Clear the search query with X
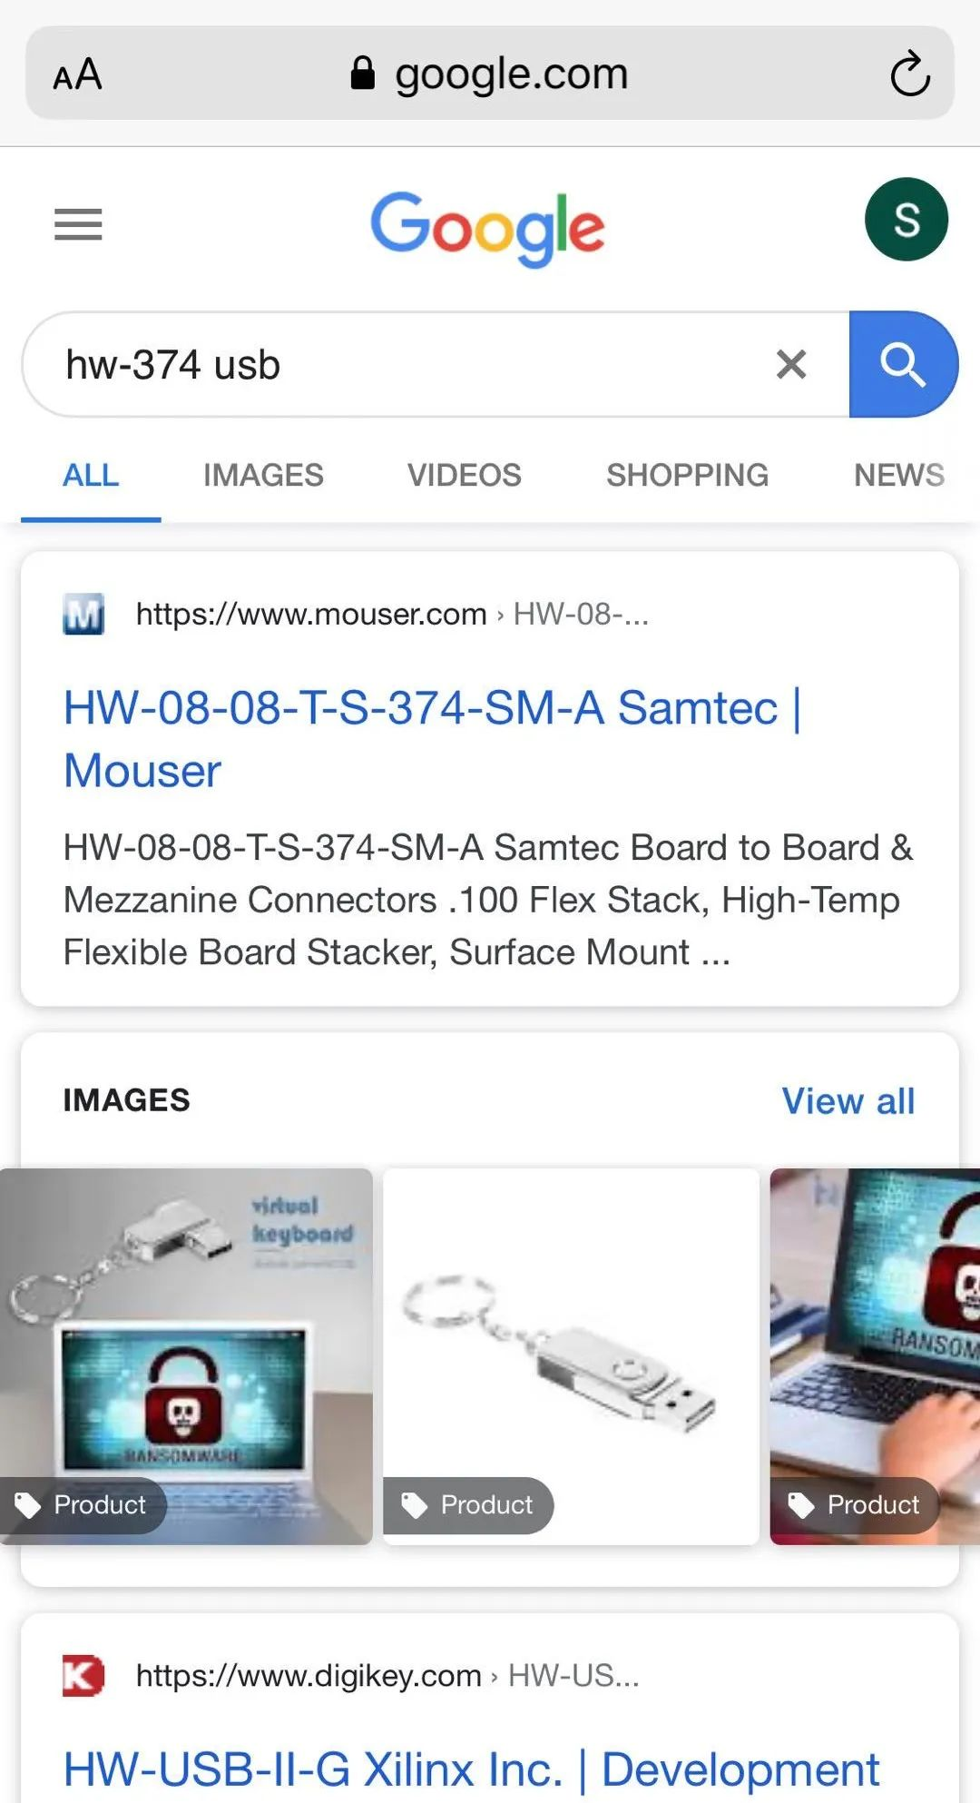This screenshot has height=1803, width=980. click(x=791, y=365)
